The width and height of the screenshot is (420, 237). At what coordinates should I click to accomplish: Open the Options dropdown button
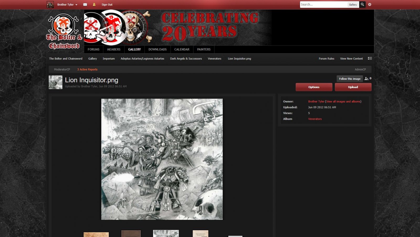[314, 87]
